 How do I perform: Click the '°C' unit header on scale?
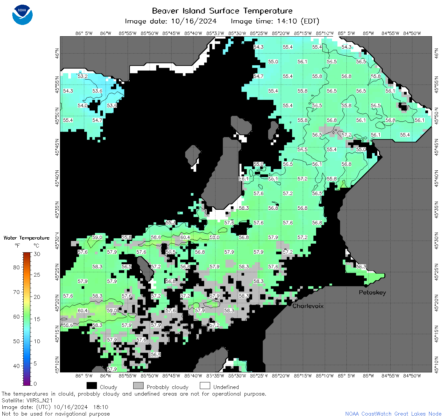pos(36,246)
